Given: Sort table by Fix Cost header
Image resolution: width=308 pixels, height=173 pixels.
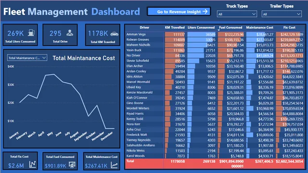Looking at the screenshot, I should [289, 27].
